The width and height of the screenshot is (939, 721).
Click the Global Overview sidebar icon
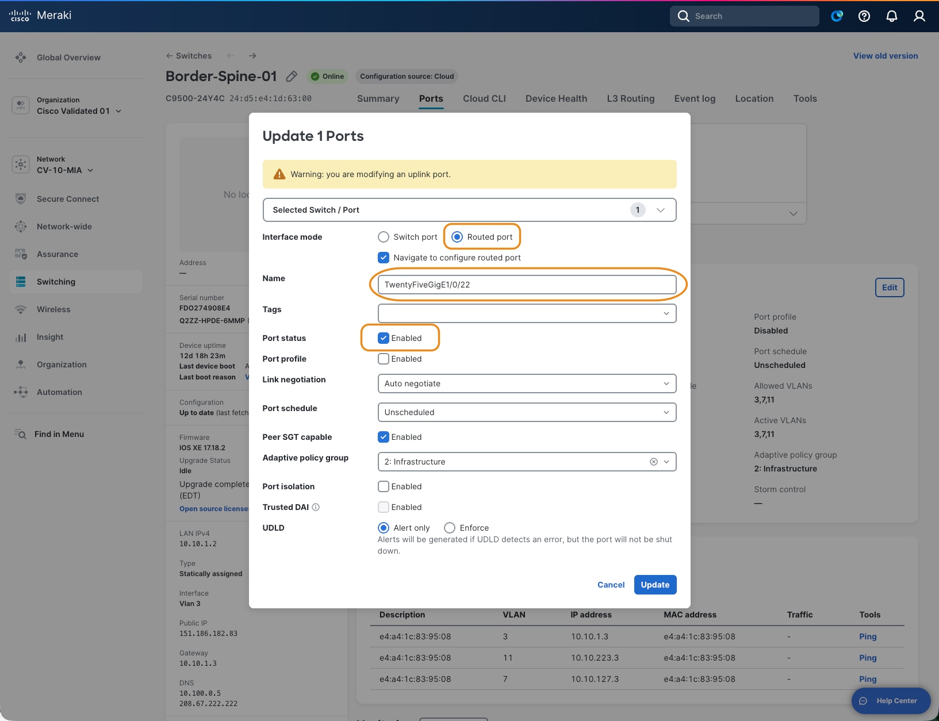click(x=21, y=57)
